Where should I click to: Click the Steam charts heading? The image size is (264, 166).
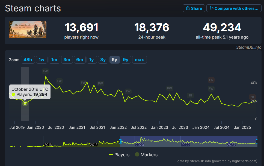[x=33, y=8]
